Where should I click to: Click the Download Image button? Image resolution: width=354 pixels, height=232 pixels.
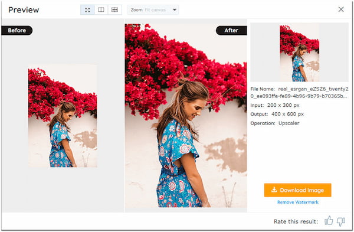(x=297, y=190)
